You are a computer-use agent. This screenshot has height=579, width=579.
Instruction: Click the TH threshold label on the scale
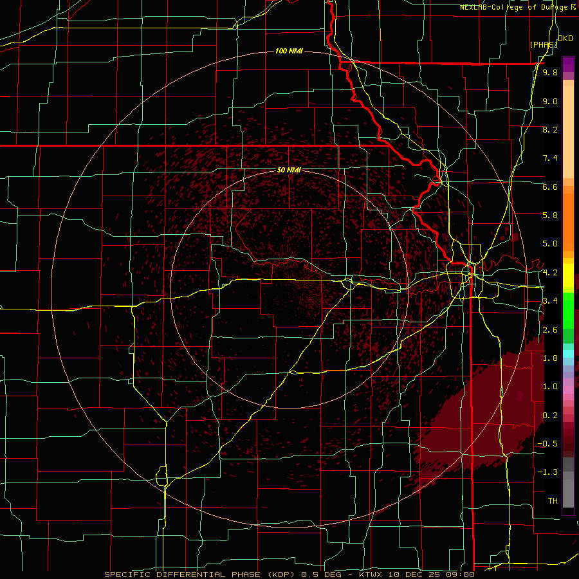[553, 501]
